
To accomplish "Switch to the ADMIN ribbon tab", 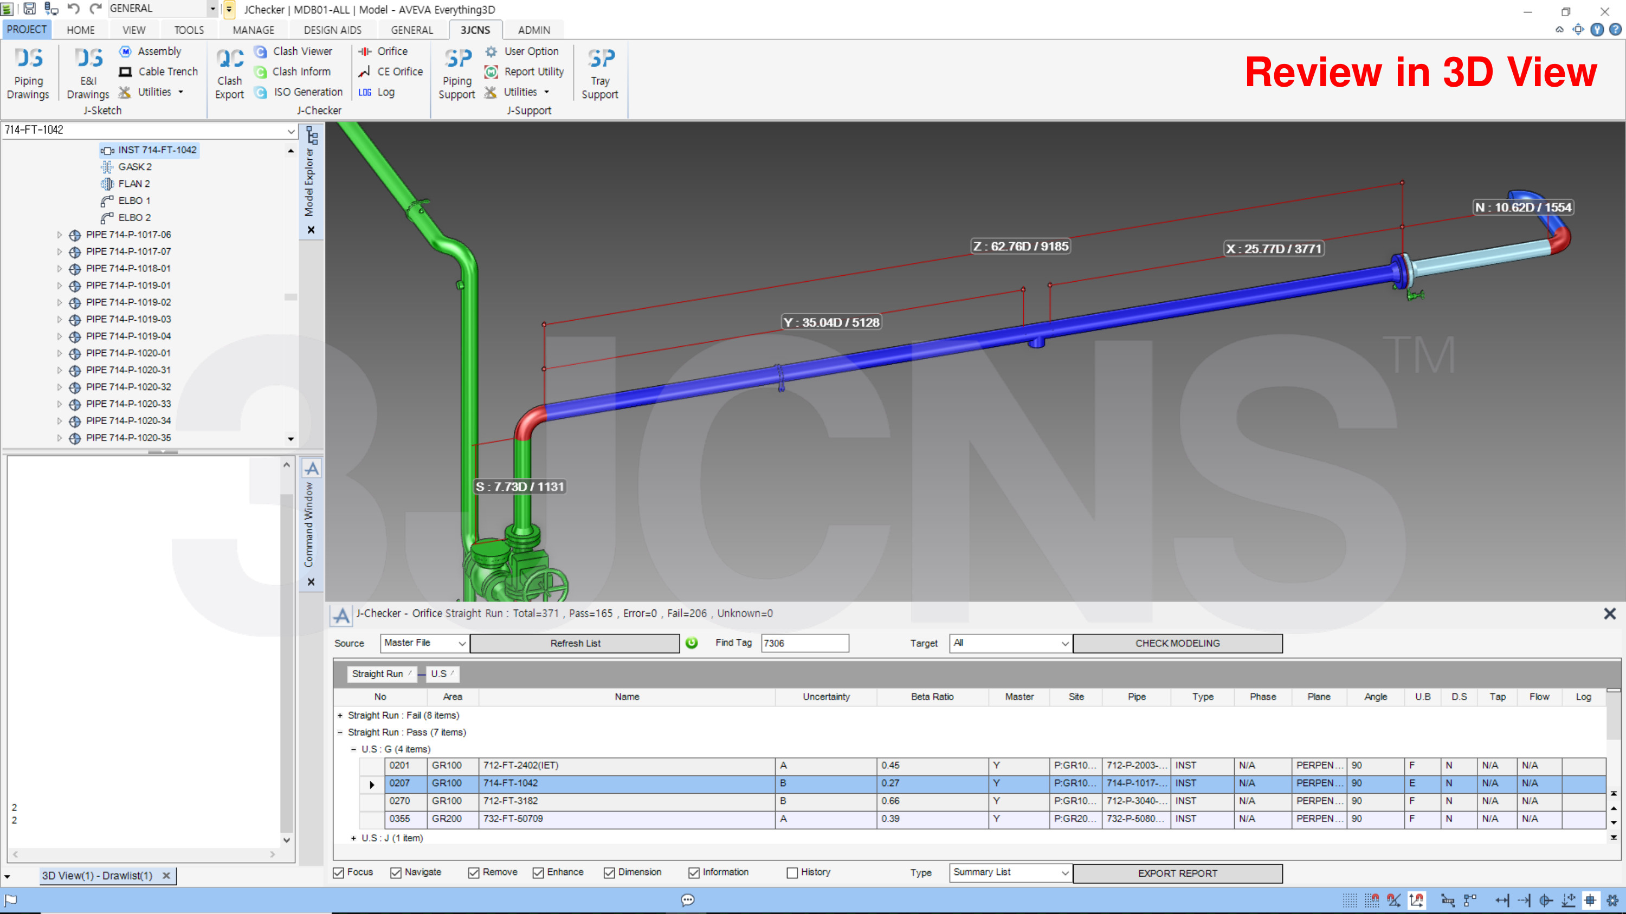I will click(534, 30).
